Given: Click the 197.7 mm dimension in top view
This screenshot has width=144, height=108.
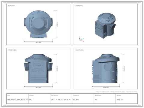Looking at the screenshot, I should coord(38,43).
